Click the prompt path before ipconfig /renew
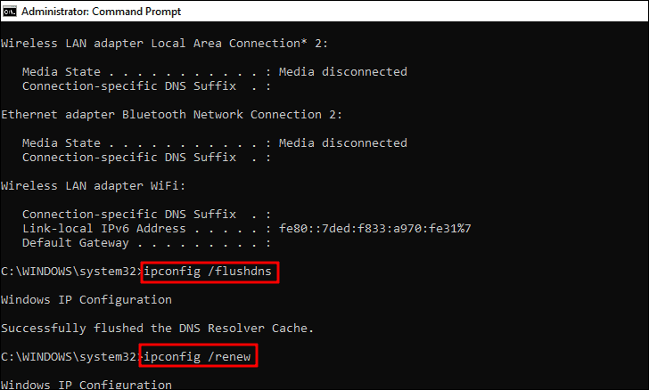Image resolution: width=649 pixels, height=390 pixels. tap(70, 356)
